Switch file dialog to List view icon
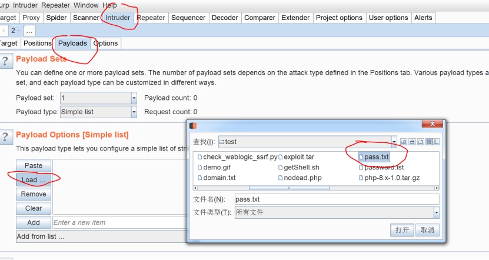 (429, 142)
